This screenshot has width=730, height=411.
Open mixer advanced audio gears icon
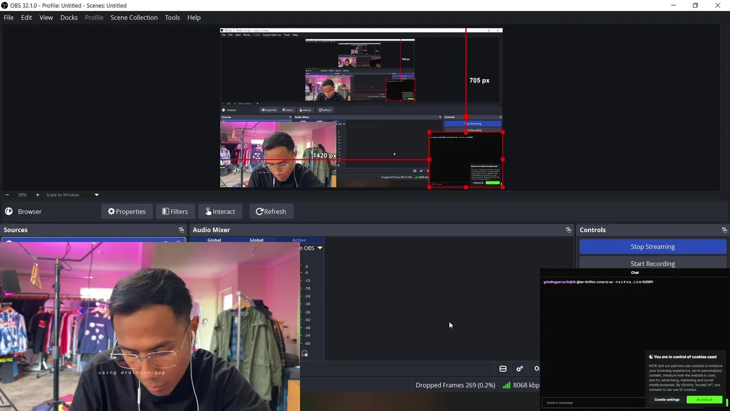click(x=520, y=369)
